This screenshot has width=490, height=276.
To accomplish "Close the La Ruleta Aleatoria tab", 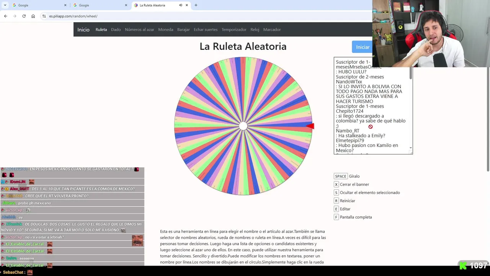I will [187, 5].
